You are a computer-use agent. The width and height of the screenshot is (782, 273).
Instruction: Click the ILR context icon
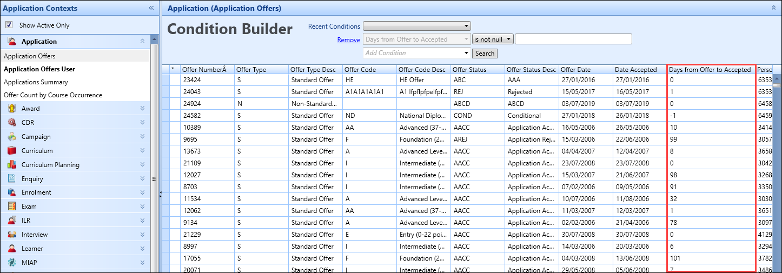coord(12,221)
